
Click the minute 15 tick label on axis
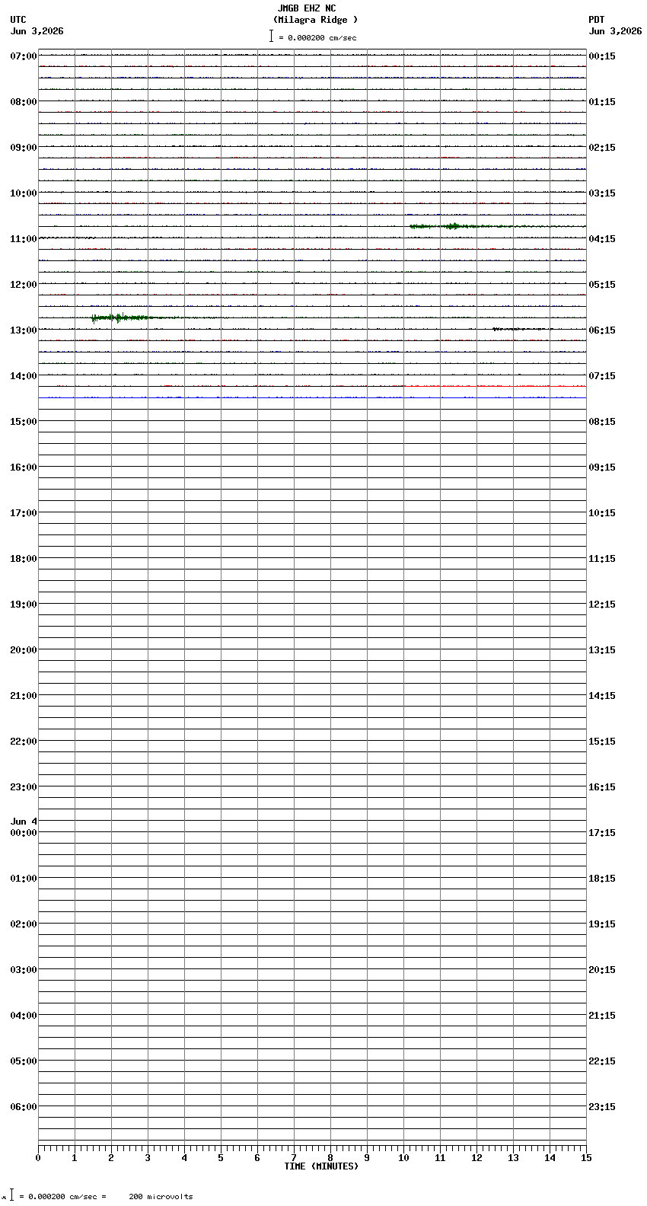tap(586, 1158)
